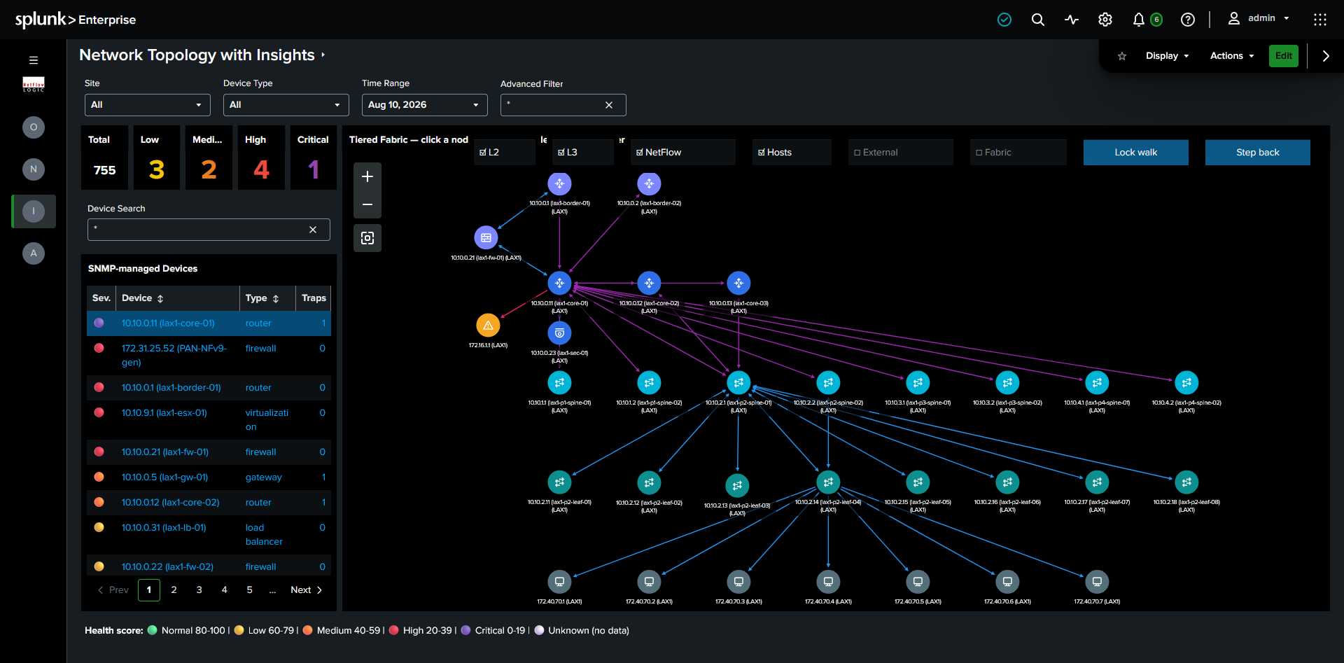Select the lax1-p2-leaf-04 switch node
1344x663 pixels.
coord(828,482)
